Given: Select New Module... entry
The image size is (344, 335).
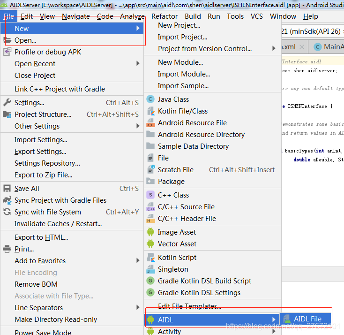Looking at the screenshot, I should pos(212,62).
